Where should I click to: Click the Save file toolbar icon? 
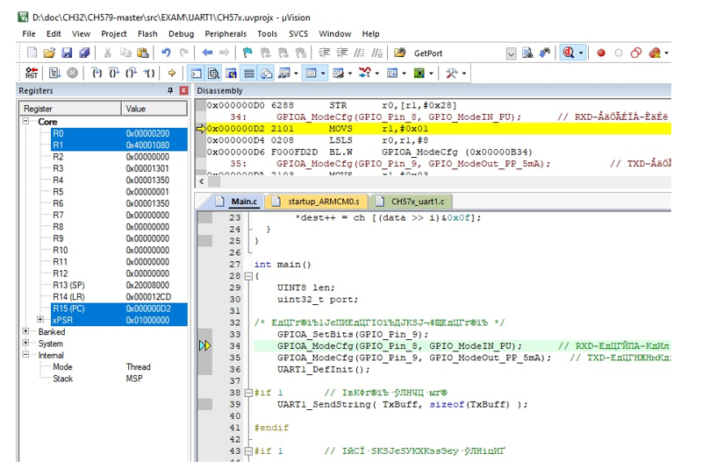67,53
